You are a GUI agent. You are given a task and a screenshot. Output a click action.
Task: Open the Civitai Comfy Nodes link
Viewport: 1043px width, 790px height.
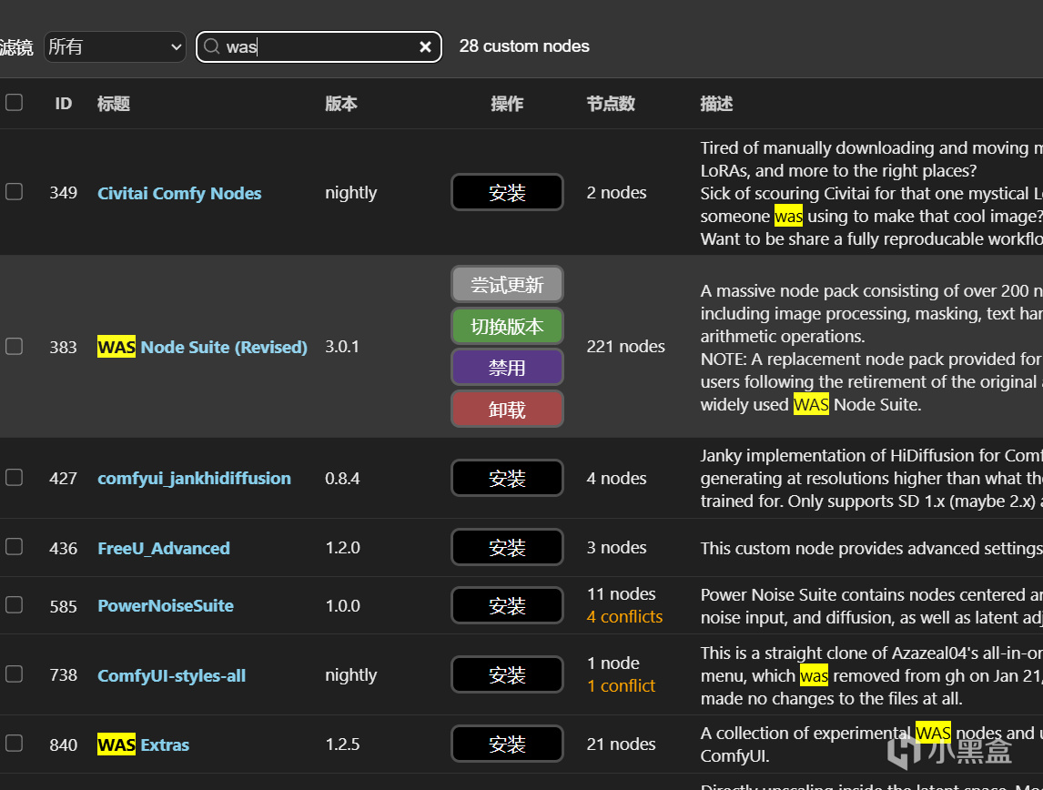click(x=179, y=194)
